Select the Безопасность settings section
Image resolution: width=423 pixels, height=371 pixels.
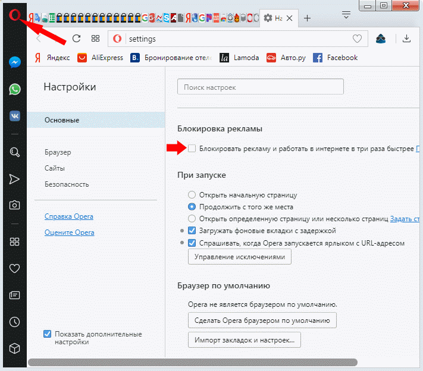click(x=67, y=184)
